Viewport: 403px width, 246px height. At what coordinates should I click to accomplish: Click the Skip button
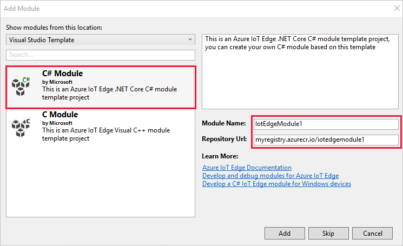pos(328,234)
